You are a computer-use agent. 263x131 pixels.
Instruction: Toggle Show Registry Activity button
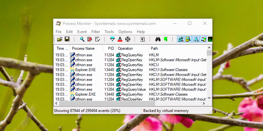click(x=180, y=39)
